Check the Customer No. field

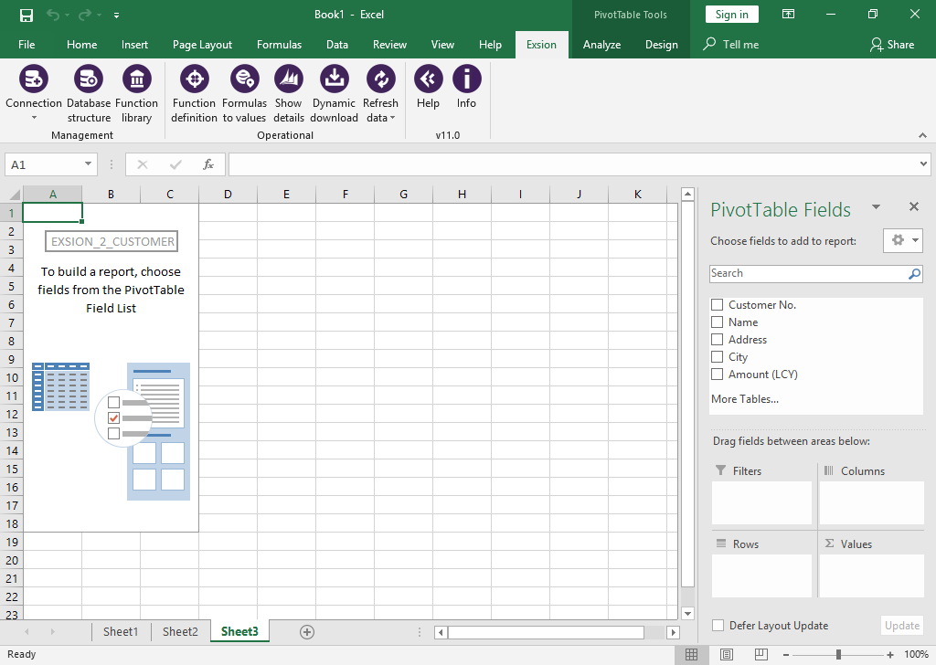pyautogui.click(x=717, y=305)
